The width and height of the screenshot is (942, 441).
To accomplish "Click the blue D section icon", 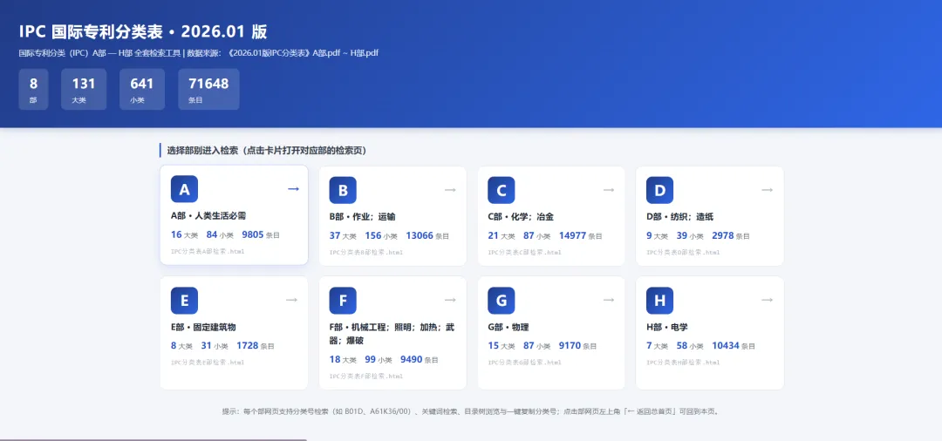I will 659,190.
